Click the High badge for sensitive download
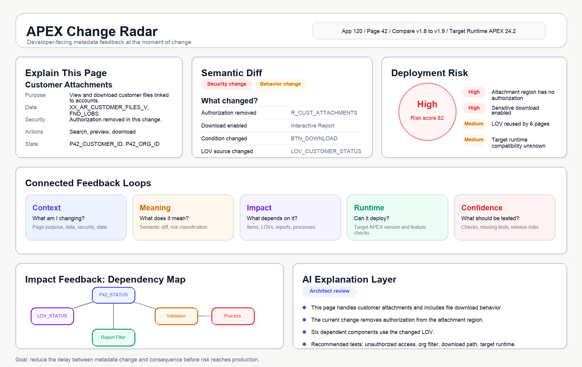The image size is (582, 367). click(x=474, y=108)
